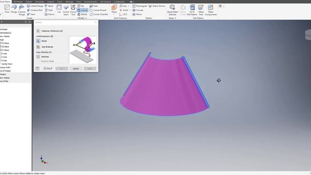Switch to the Environments tab

pyautogui.click(x=91, y=1)
